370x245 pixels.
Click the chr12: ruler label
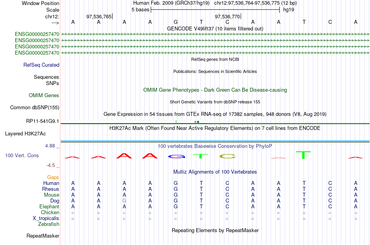pos(52,16)
